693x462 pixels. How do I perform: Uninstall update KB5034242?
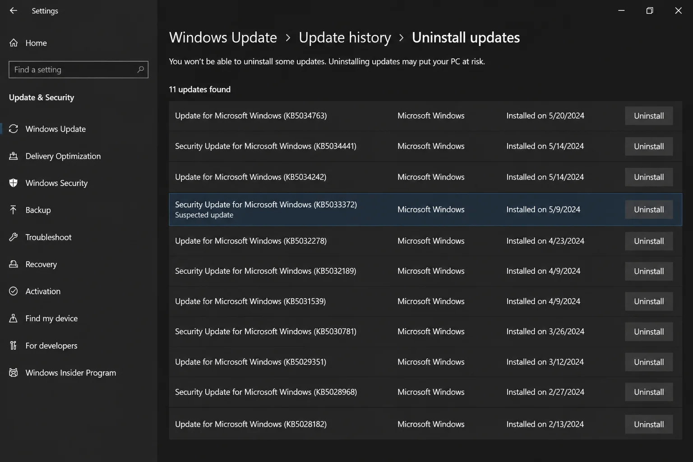pyautogui.click(x=649, y=177)
